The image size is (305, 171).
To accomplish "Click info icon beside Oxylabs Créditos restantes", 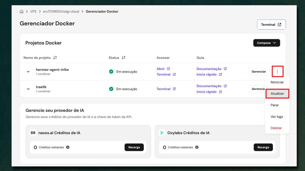I will point(197,147).
